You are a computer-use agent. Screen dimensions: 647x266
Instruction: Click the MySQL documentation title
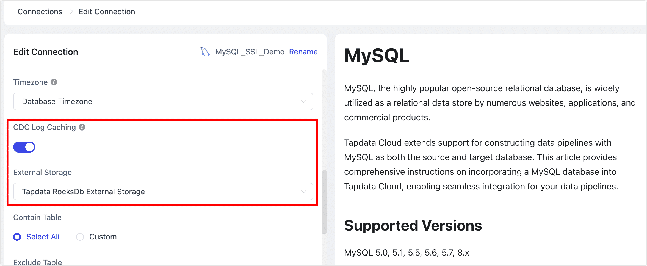click(377, 56)
